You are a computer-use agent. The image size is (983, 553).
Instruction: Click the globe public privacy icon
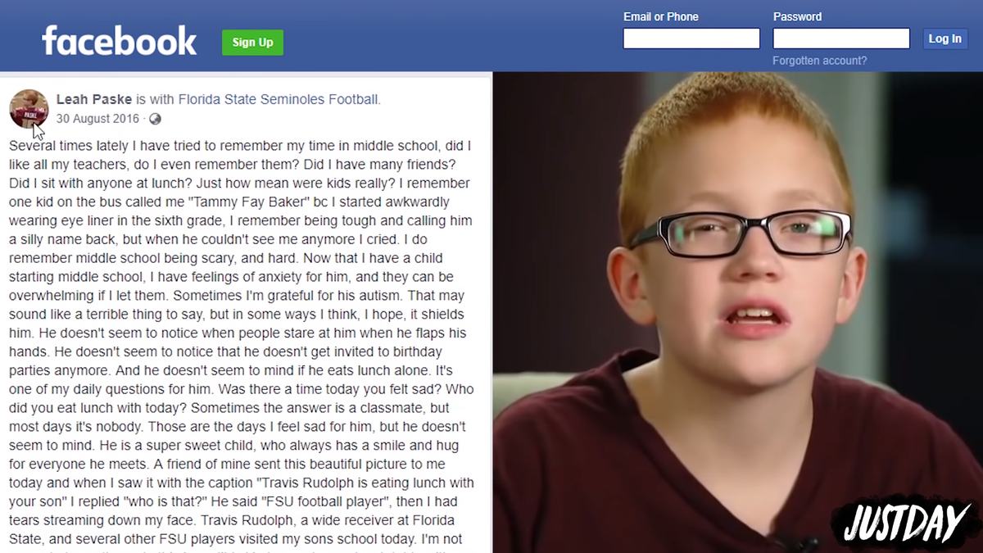[x=156, y=120]
